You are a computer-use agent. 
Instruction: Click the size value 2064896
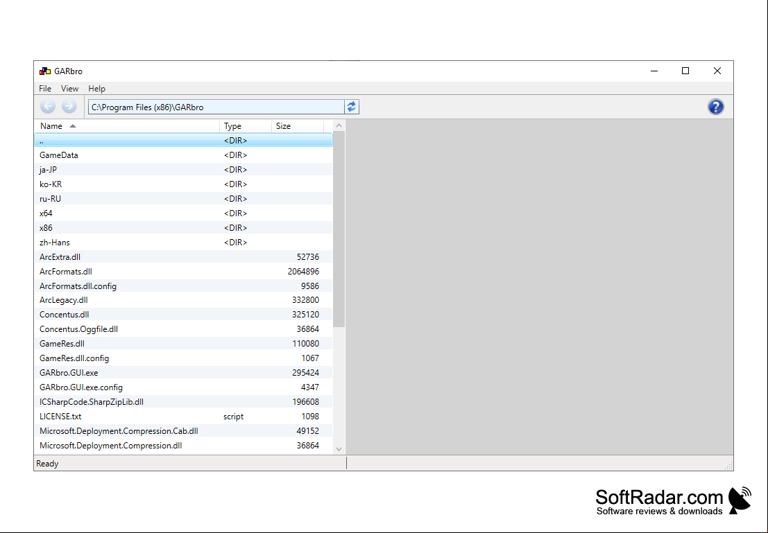303,271
